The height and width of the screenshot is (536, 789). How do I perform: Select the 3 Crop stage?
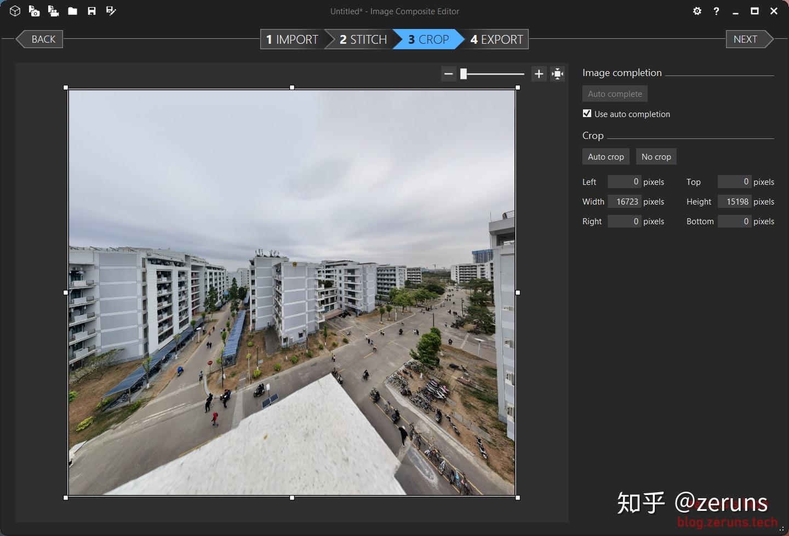(x=426, y=39)
